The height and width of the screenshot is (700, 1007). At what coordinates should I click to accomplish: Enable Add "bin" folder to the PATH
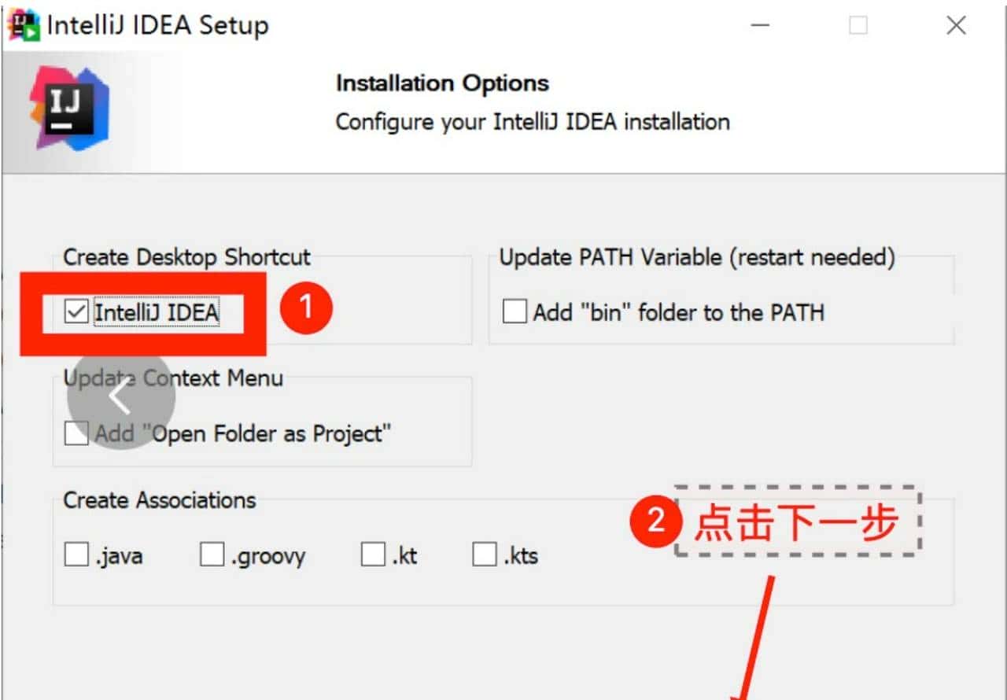(x=514, y=311)
